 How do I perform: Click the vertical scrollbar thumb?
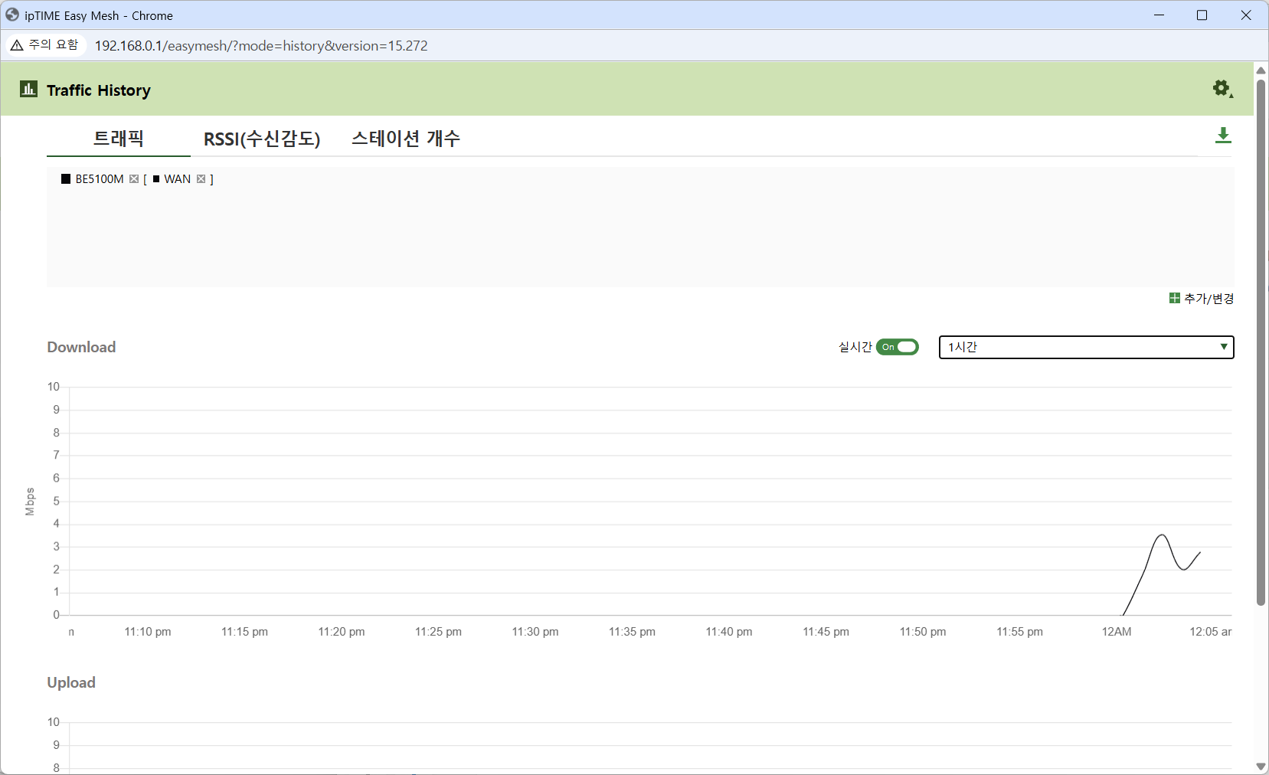[1261, 342]
